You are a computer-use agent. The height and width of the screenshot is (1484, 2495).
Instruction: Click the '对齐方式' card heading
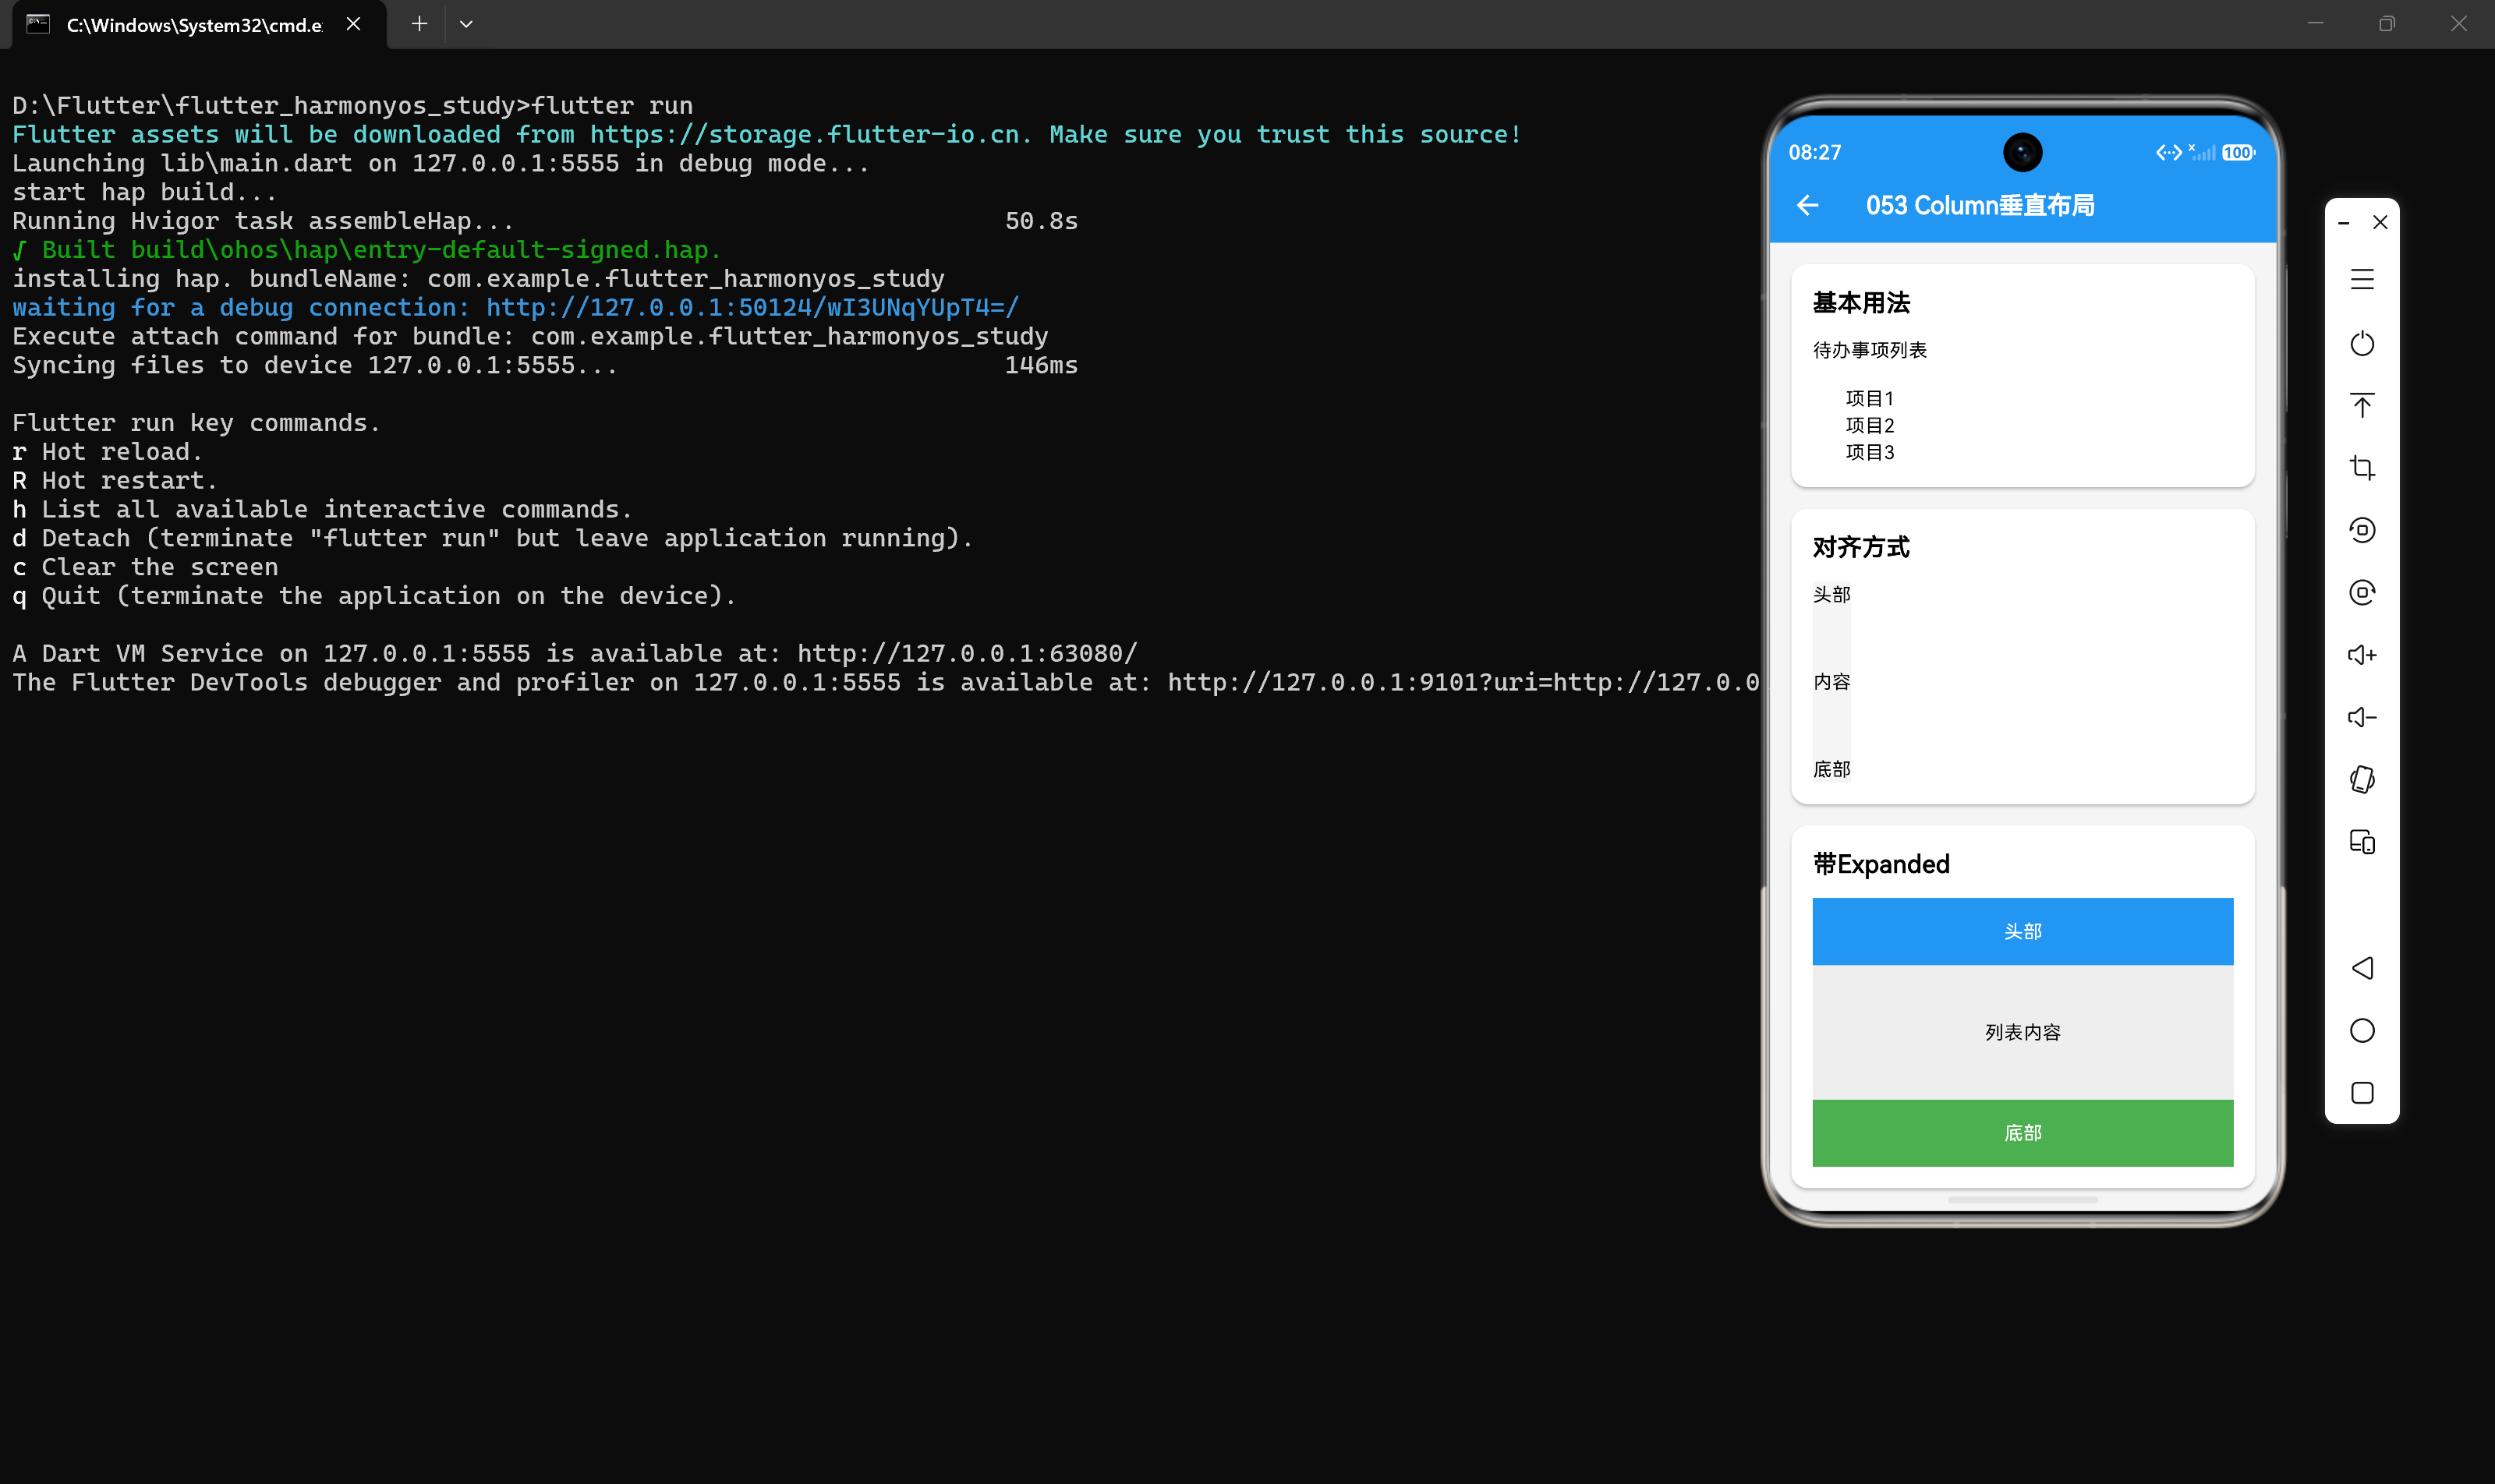[1861, 547]
